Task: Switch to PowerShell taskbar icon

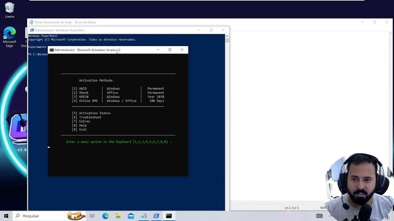Action: click(x=156, y=215)
